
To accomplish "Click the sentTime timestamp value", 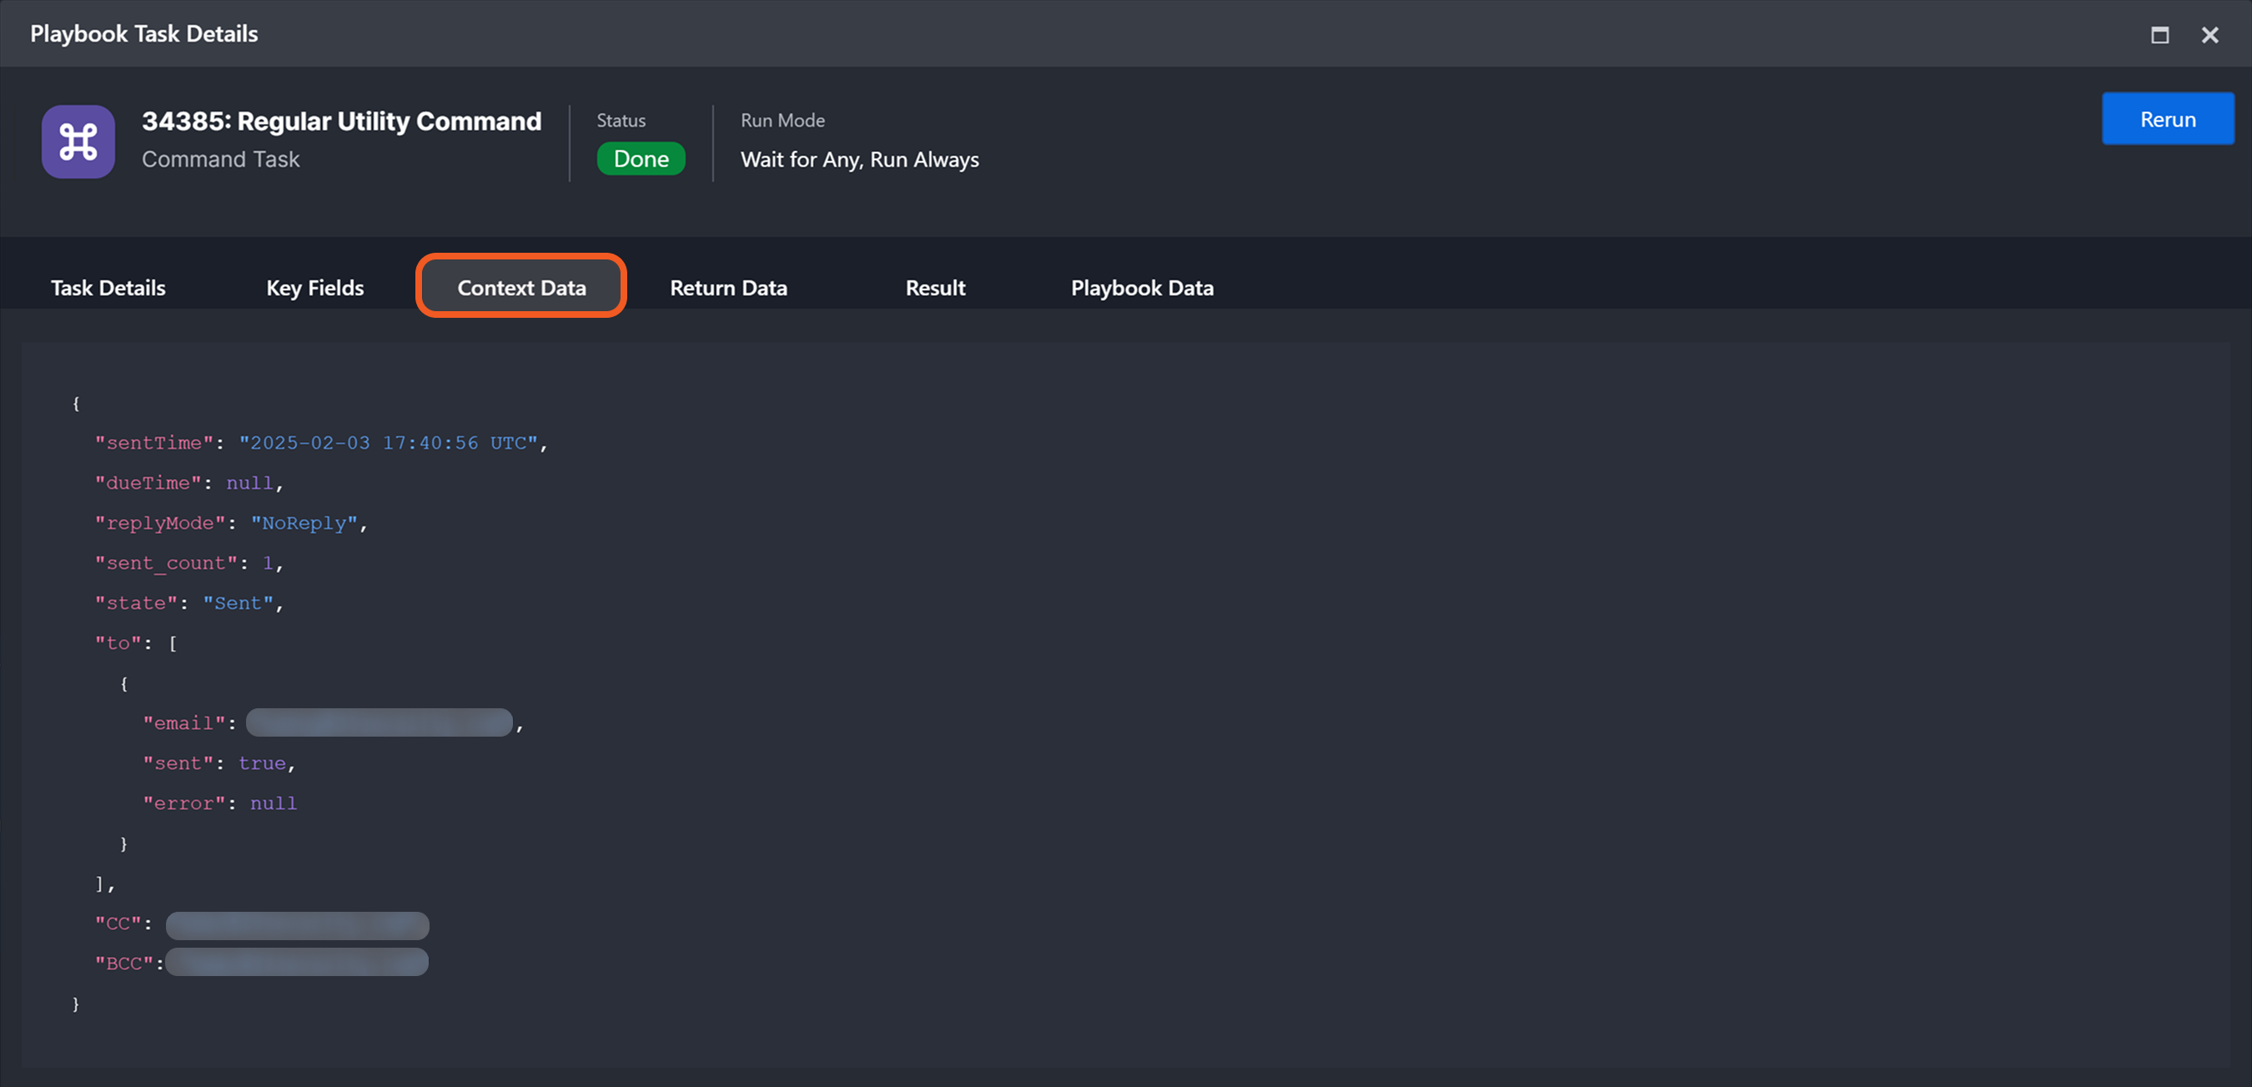I will pyautogui.click(x=389, y=443).
